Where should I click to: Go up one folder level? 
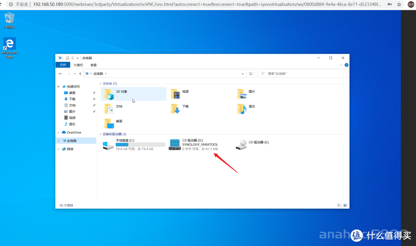(x=80, y=74)
